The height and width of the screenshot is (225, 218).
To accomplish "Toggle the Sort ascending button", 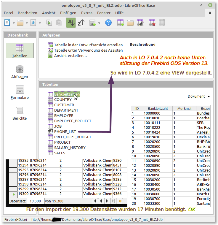I will (71, 23).
